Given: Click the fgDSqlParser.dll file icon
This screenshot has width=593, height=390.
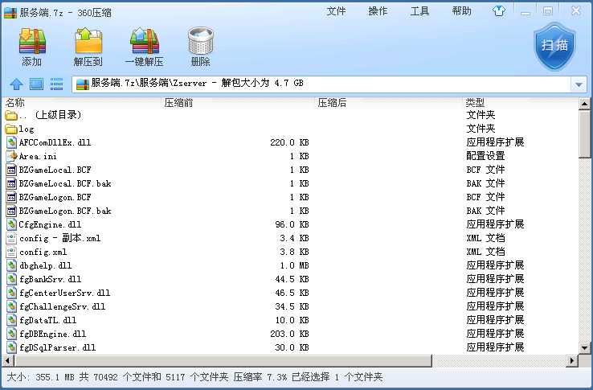Looking at the screenshot, I should point(12,347).
